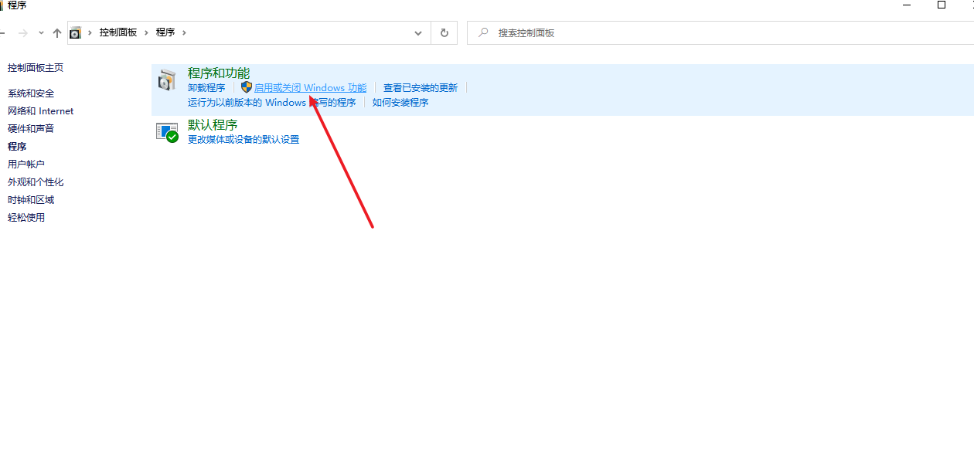Open 硬件和声音 category
This screenshot has width=974, height=475.
[x=31, y=129]
